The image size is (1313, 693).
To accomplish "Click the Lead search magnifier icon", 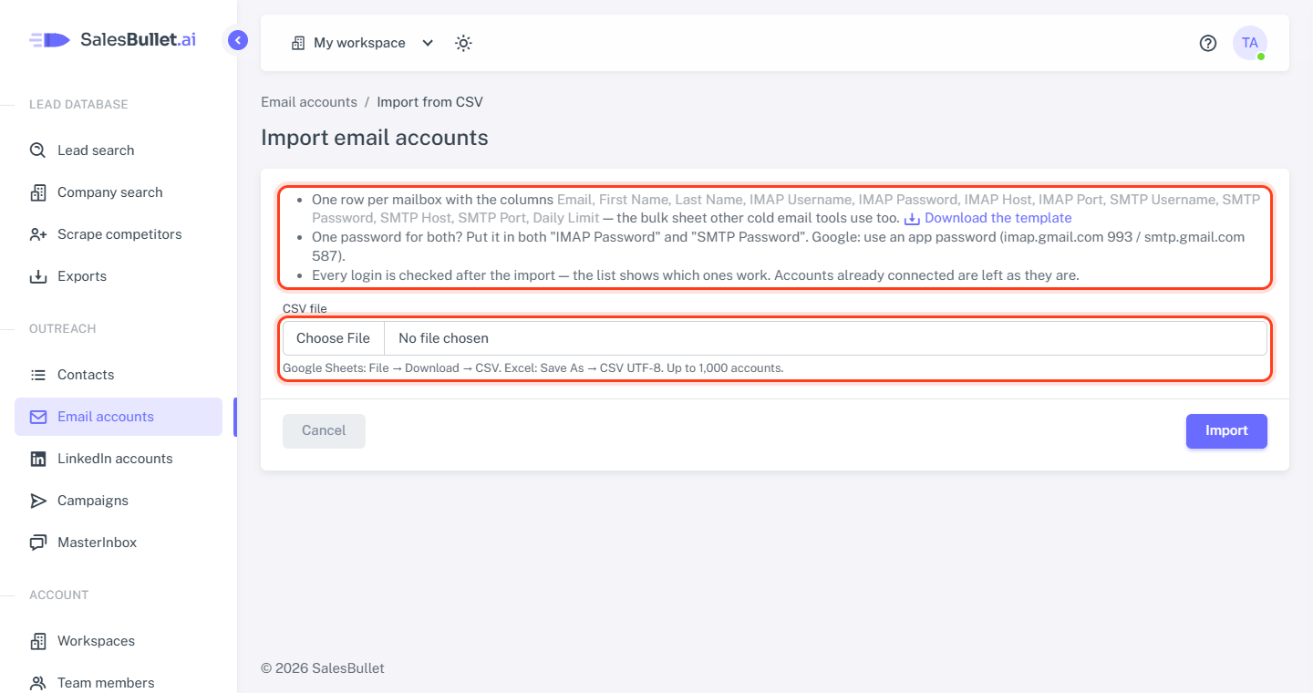I will click(x=38, y=150).
